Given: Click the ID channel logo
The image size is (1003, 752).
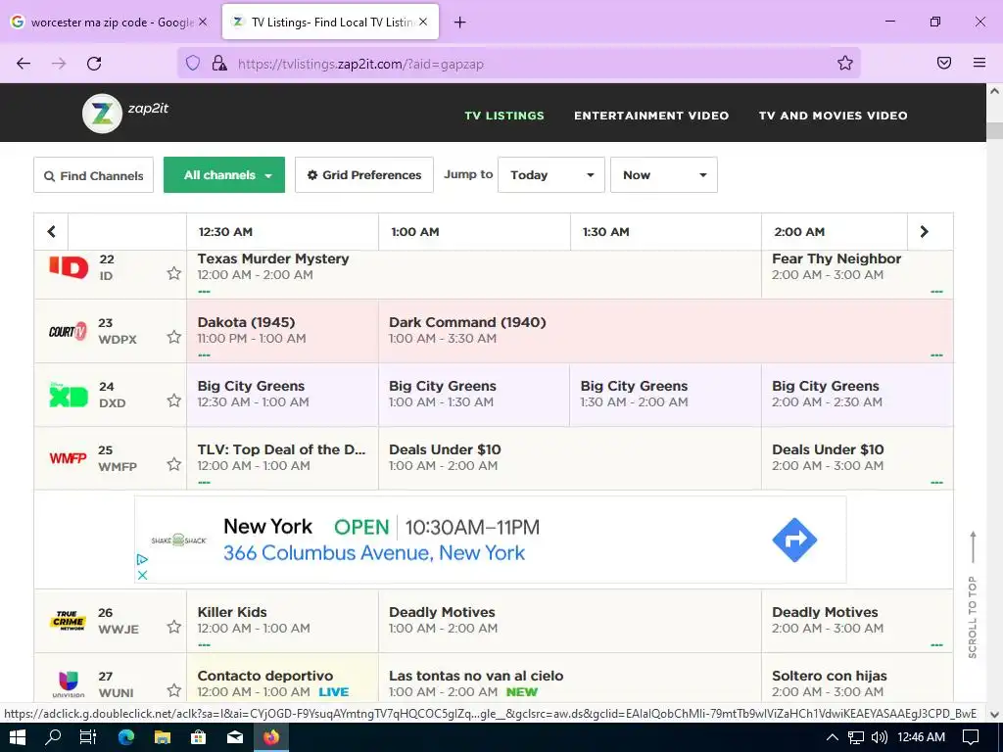Looking at the screenshot, I should pyautogui.click(x=69, y=266).
